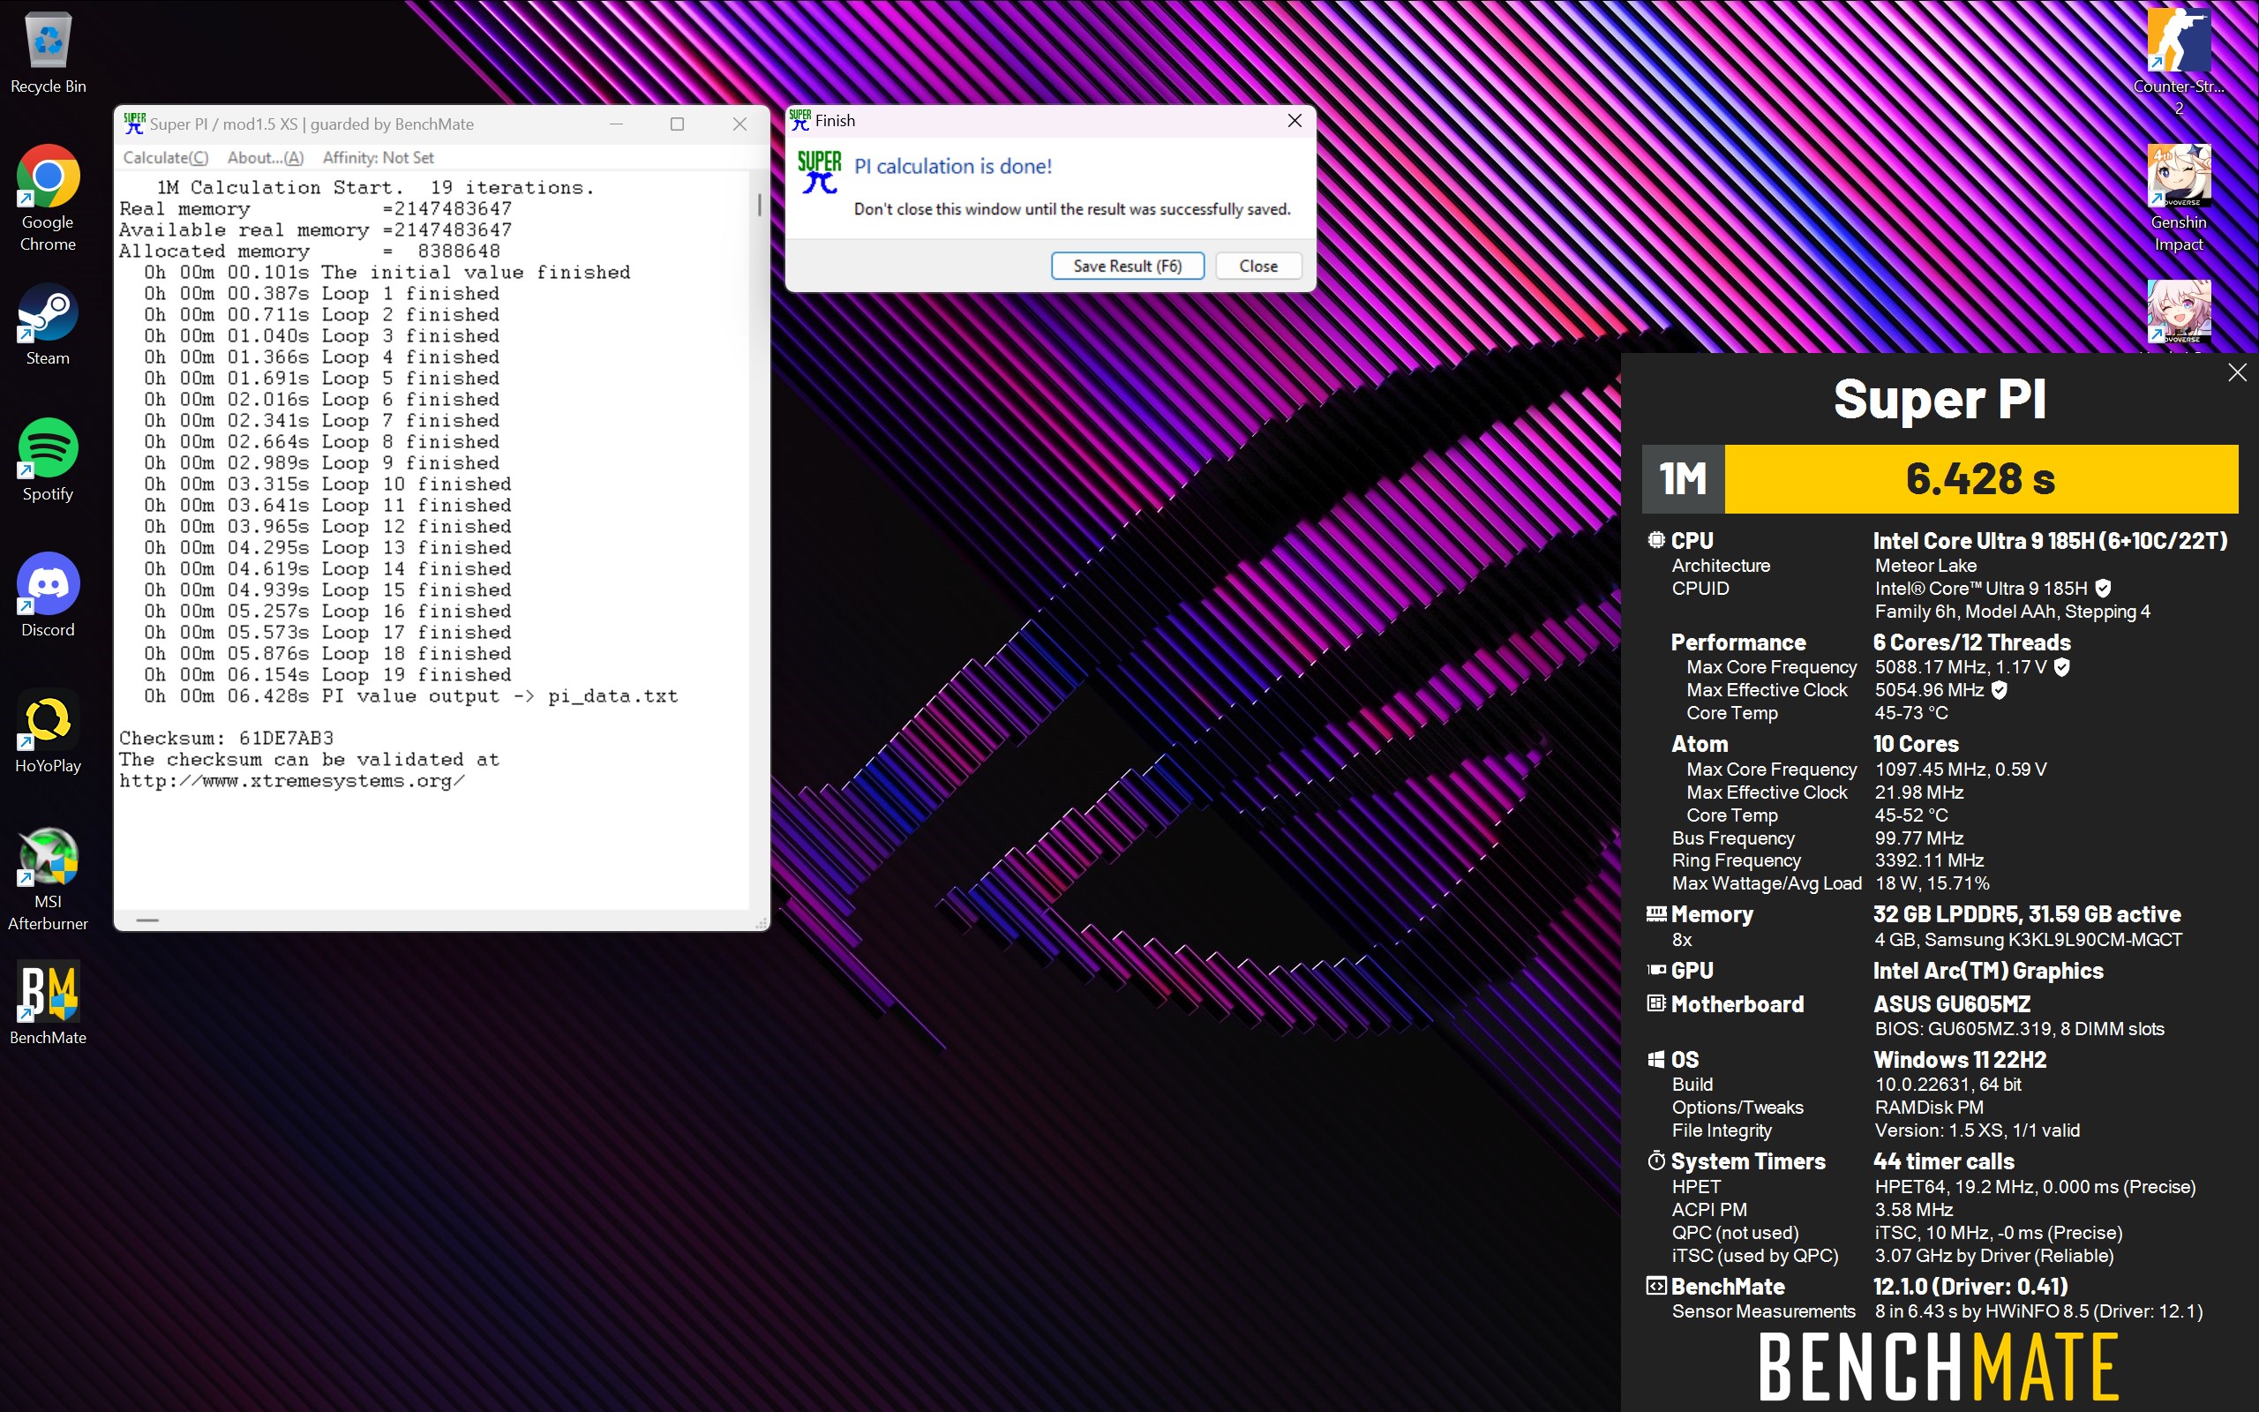Click the 'Intel Arc(TM) Graphics' GPU value
Image resolution: width=2259 pixels, height=1412 pixels.
[1987, 970]
